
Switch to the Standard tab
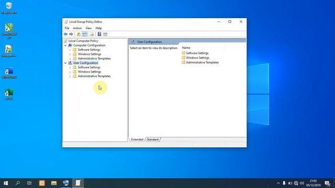point(152,139)
